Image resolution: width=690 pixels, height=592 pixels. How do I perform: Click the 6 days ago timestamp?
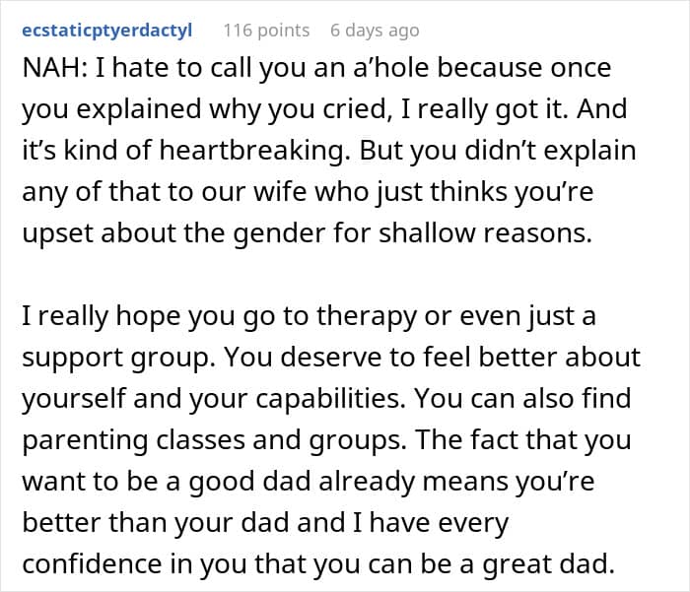click(x=375, y=31)
